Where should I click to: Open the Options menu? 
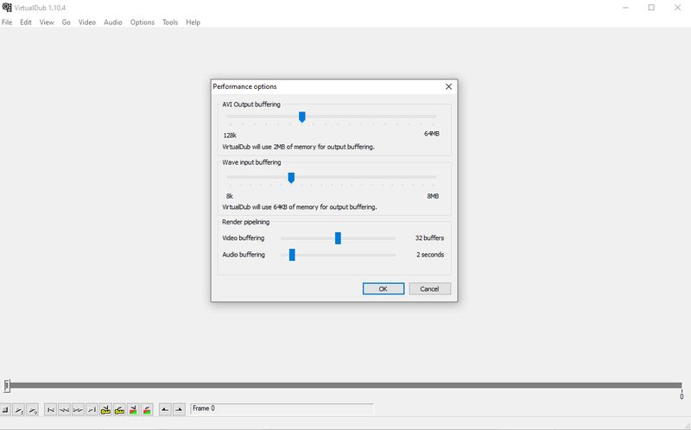pos(143,22)
